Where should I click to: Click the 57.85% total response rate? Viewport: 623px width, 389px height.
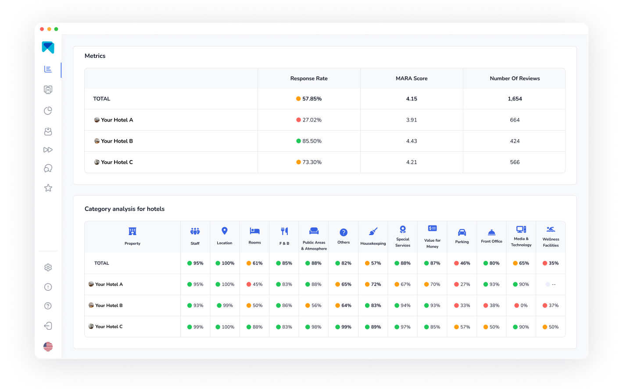[x=312, y=99]
